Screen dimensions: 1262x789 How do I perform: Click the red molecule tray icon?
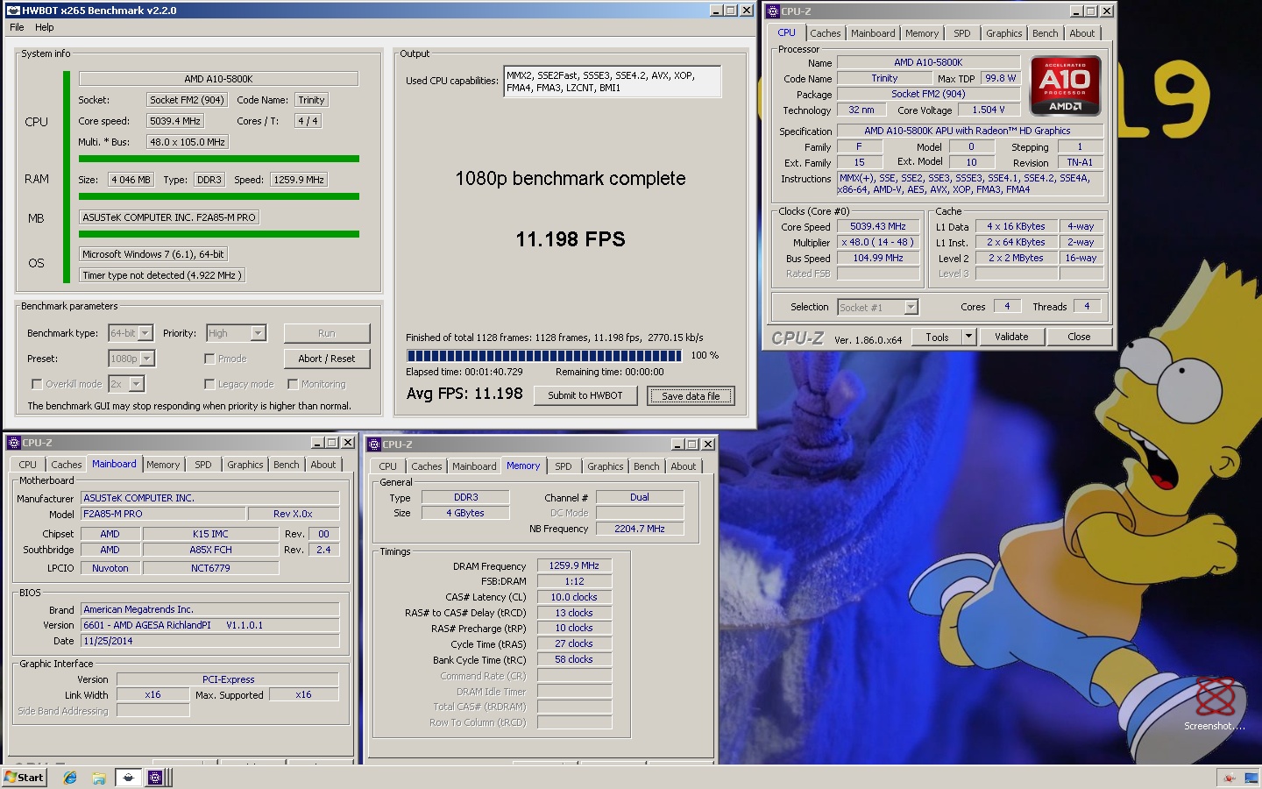[1229, 778]
